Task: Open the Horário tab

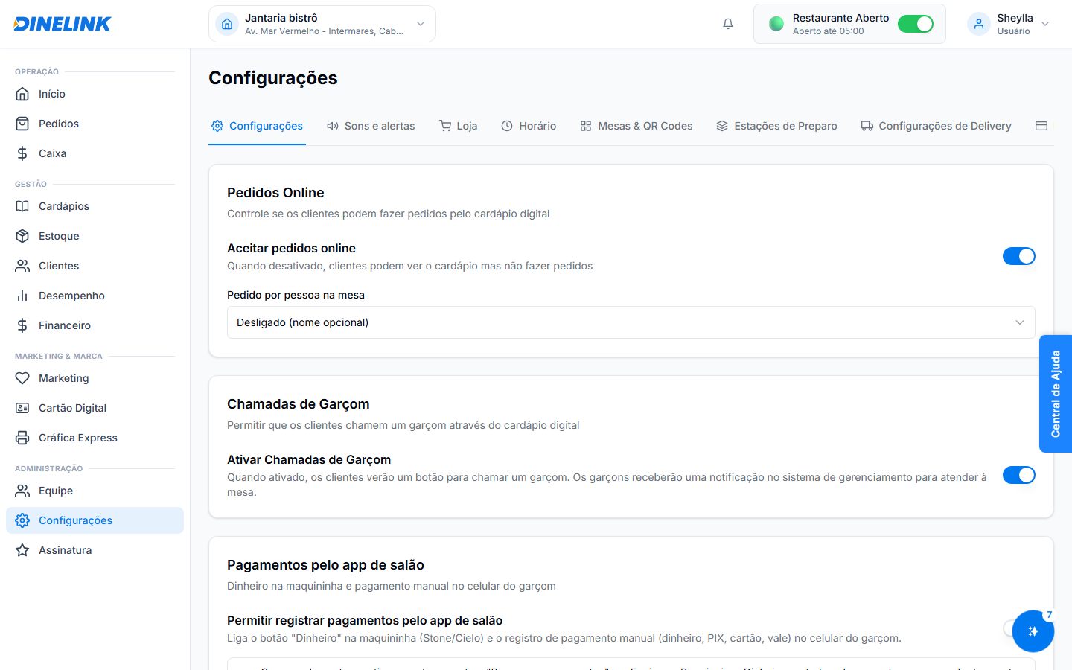Action: [x=529, y=126]
